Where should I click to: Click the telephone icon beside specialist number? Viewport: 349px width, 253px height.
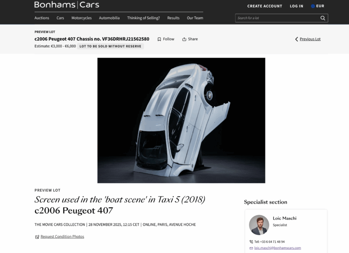(x=251, y=241)
